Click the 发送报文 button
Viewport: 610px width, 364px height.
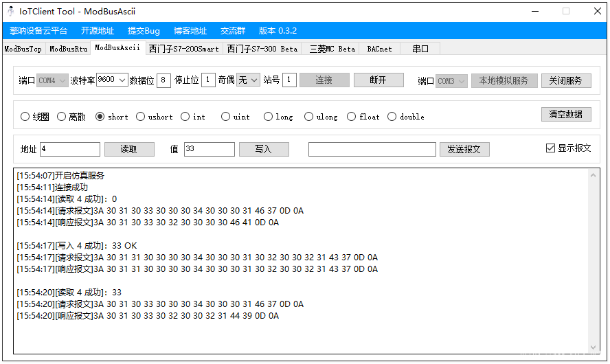(464, 149)
